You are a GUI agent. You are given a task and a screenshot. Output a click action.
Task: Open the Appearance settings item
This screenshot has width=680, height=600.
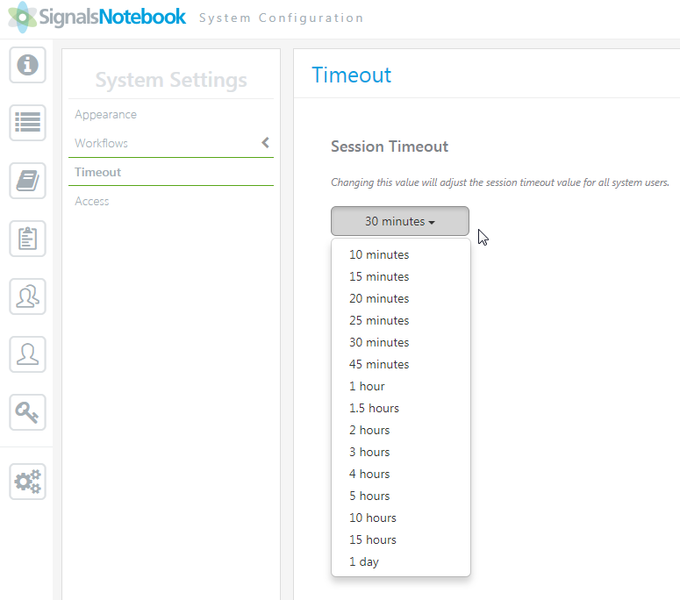(105, 114)
